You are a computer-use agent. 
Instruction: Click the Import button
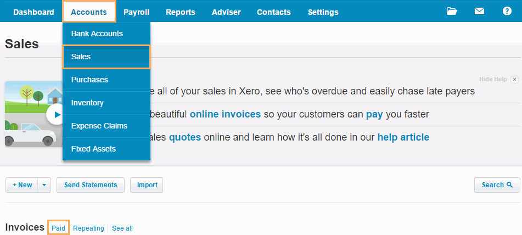[147, 185]
